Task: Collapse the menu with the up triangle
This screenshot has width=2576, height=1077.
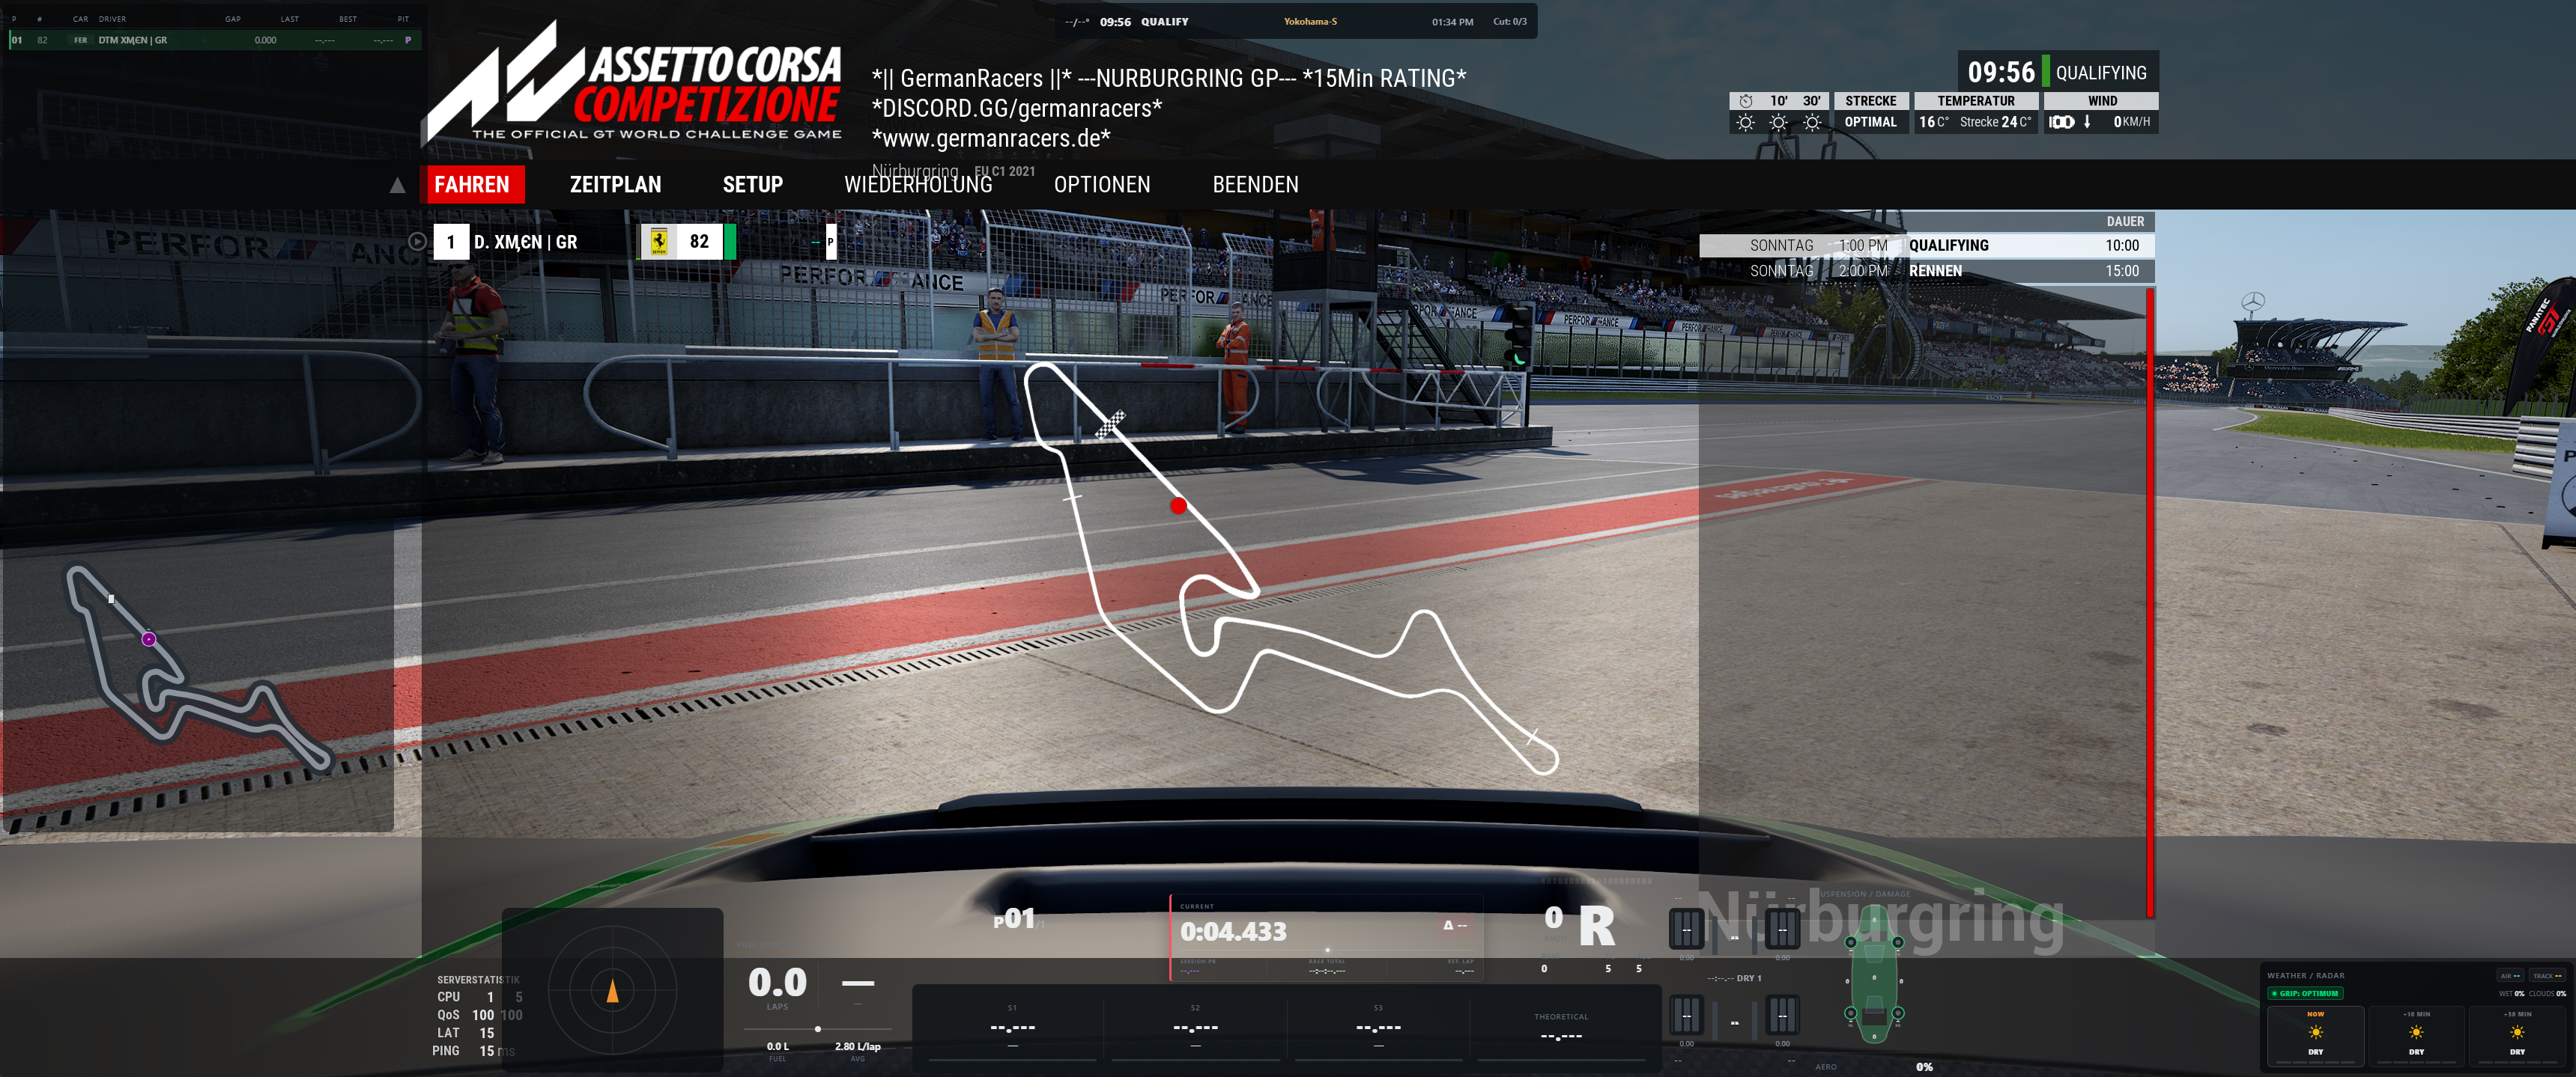Action: (397, 185)
